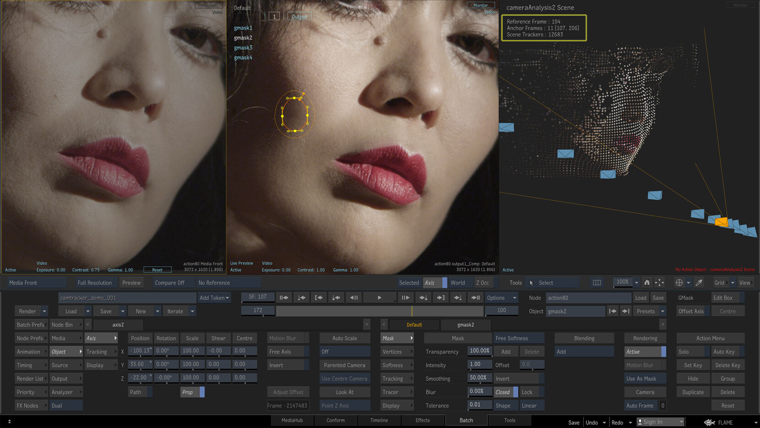Open the Add Token dropdown
The image size is (760, 428).
click(214, 298)
